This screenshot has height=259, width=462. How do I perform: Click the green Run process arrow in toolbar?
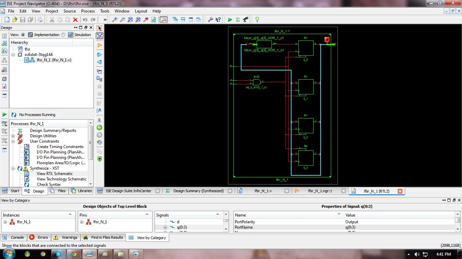click(x=230, y=20)
